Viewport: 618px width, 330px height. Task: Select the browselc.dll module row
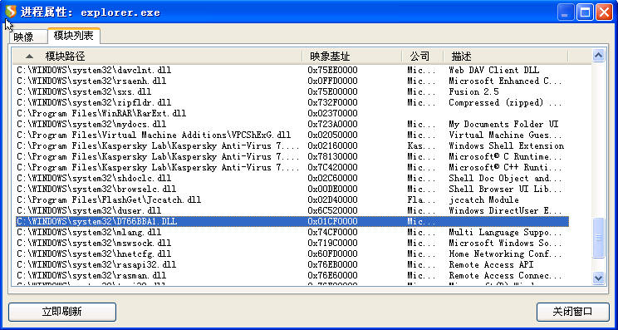(x=292, y=190)
